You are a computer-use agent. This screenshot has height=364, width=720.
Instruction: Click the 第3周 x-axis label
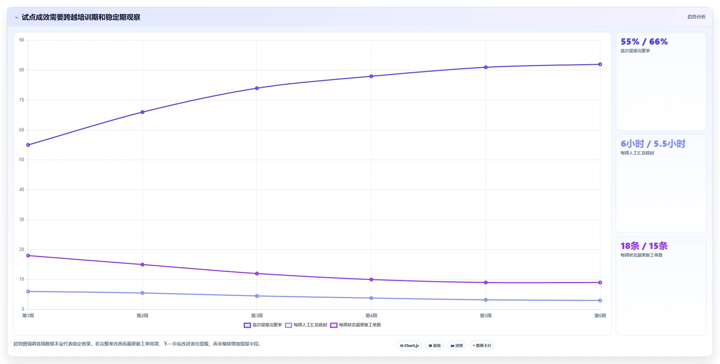tap(257, 316)
